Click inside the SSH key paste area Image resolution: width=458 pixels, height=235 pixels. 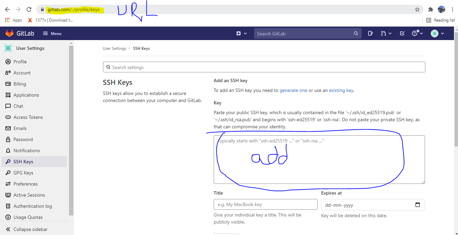pyautogui.click(x=319, y=159)
